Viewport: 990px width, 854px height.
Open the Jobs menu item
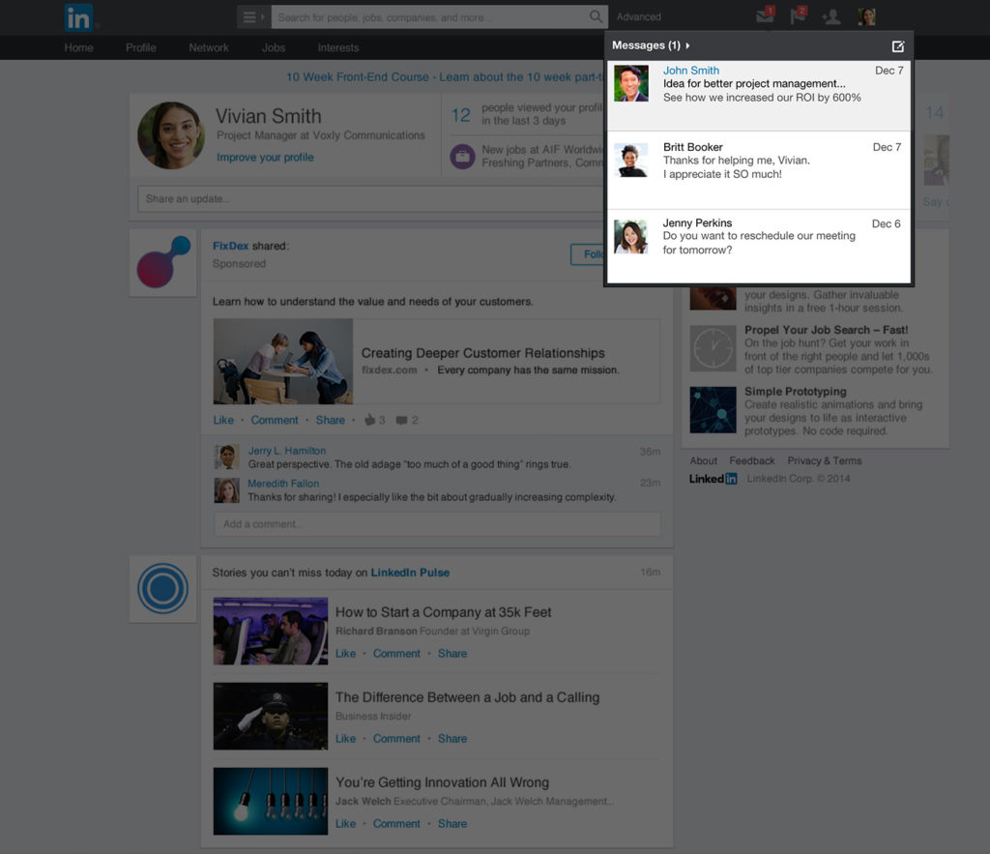(x=274, y=47)
